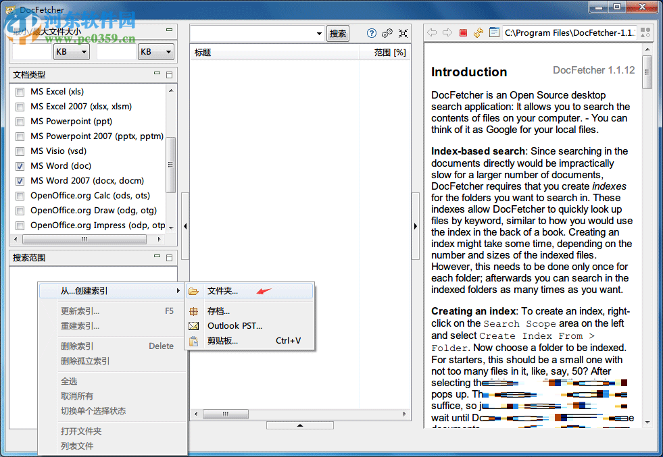This screenshot has height=457, width=663.
Task: Minimize the file size panel
Action: tap(169, 30)
